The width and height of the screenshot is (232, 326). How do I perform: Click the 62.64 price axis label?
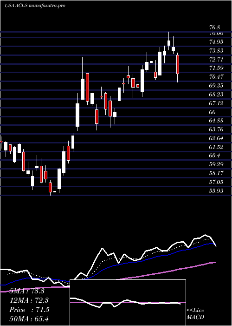216,138
